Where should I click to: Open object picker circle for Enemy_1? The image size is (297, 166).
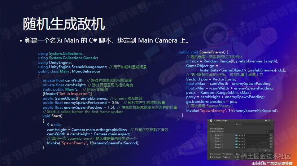271,138
